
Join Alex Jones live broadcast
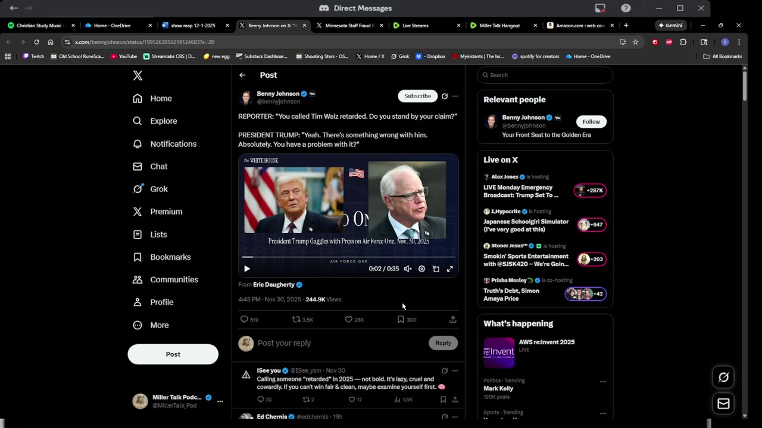click(545, 187)
